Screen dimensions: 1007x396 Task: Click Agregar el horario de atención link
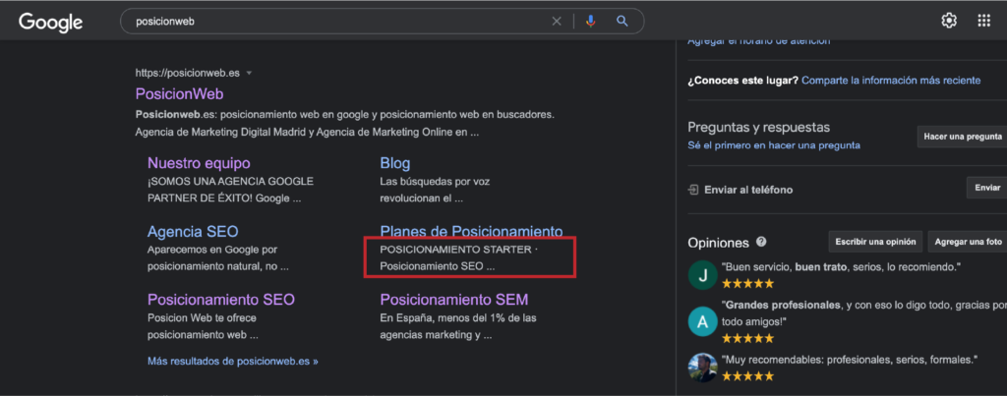759,41
